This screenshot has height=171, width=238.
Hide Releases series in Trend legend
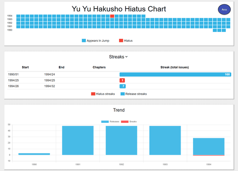(110, 122)
